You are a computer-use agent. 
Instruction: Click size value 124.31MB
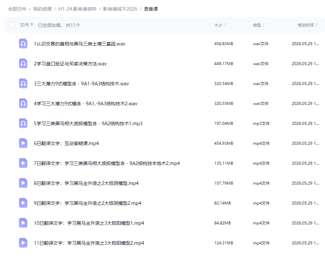click(x=224, y=243)
